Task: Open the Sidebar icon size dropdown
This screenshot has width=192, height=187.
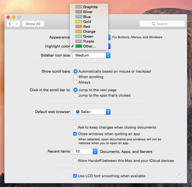Action: [x=92, y=55]
